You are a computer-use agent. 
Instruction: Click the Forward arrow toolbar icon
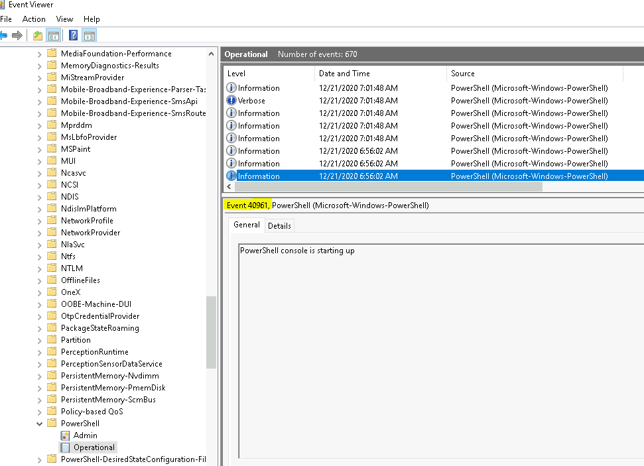[17, 36]
